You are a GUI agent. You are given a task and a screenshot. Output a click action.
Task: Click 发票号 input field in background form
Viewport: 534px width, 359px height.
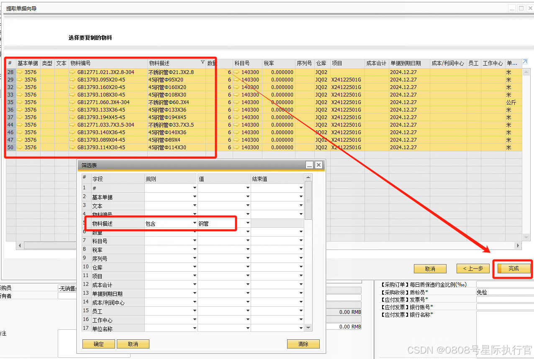pos(505,299)
